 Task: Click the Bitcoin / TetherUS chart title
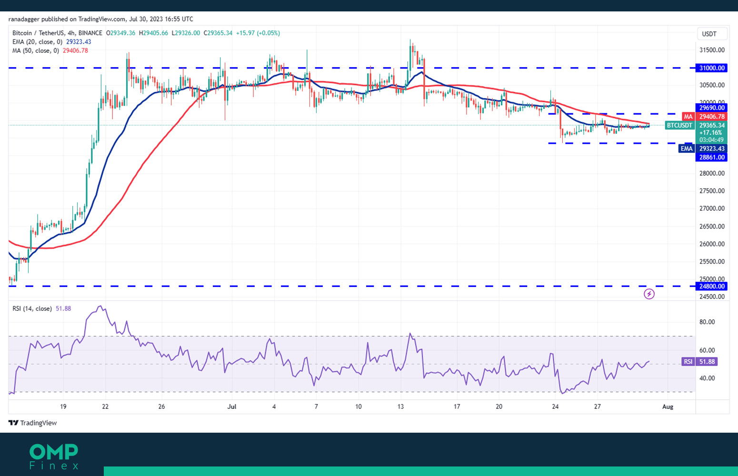point(57,33)
